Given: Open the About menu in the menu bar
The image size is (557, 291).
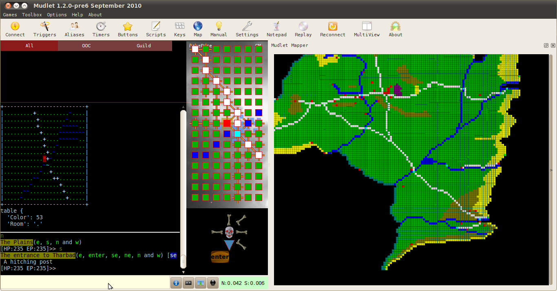Looking at the screenshot, I should (95, 15).
